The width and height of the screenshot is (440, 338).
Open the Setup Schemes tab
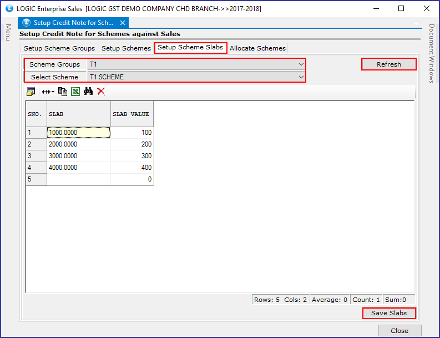(x=126, y=48)
